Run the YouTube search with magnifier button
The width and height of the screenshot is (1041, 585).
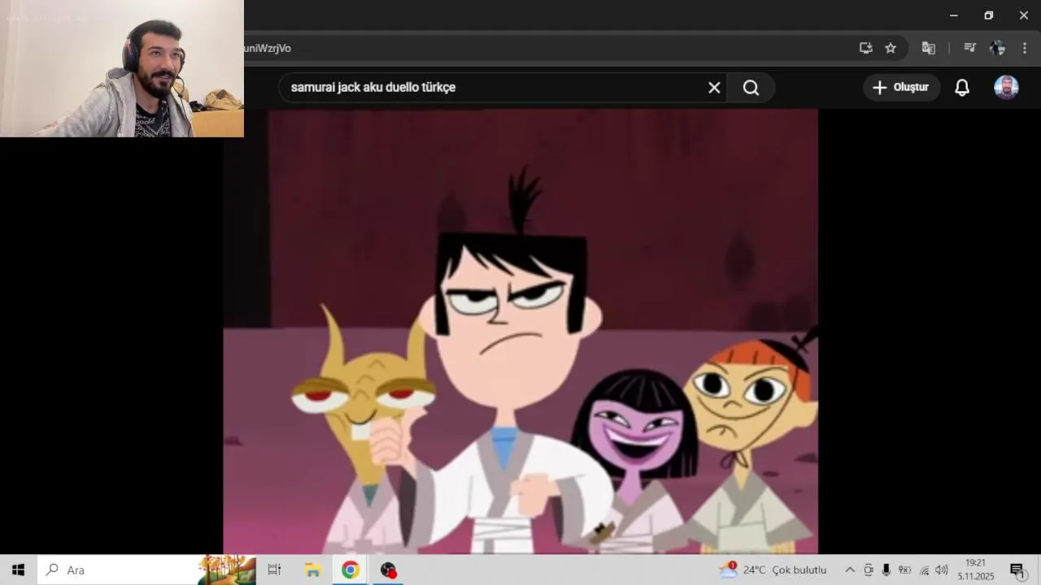751,88
